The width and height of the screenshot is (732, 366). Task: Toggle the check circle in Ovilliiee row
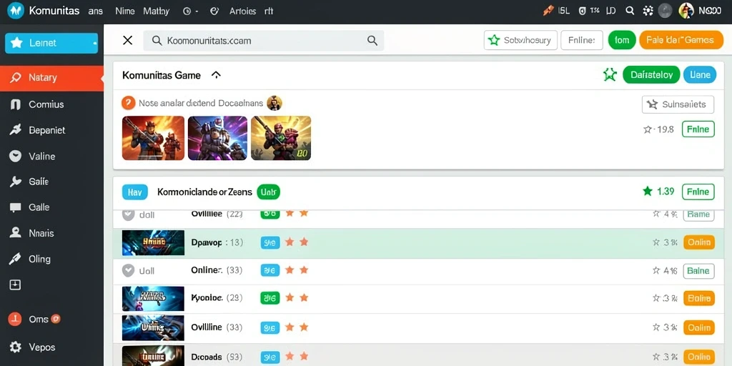pyautogui.click(x=128, y=214)
